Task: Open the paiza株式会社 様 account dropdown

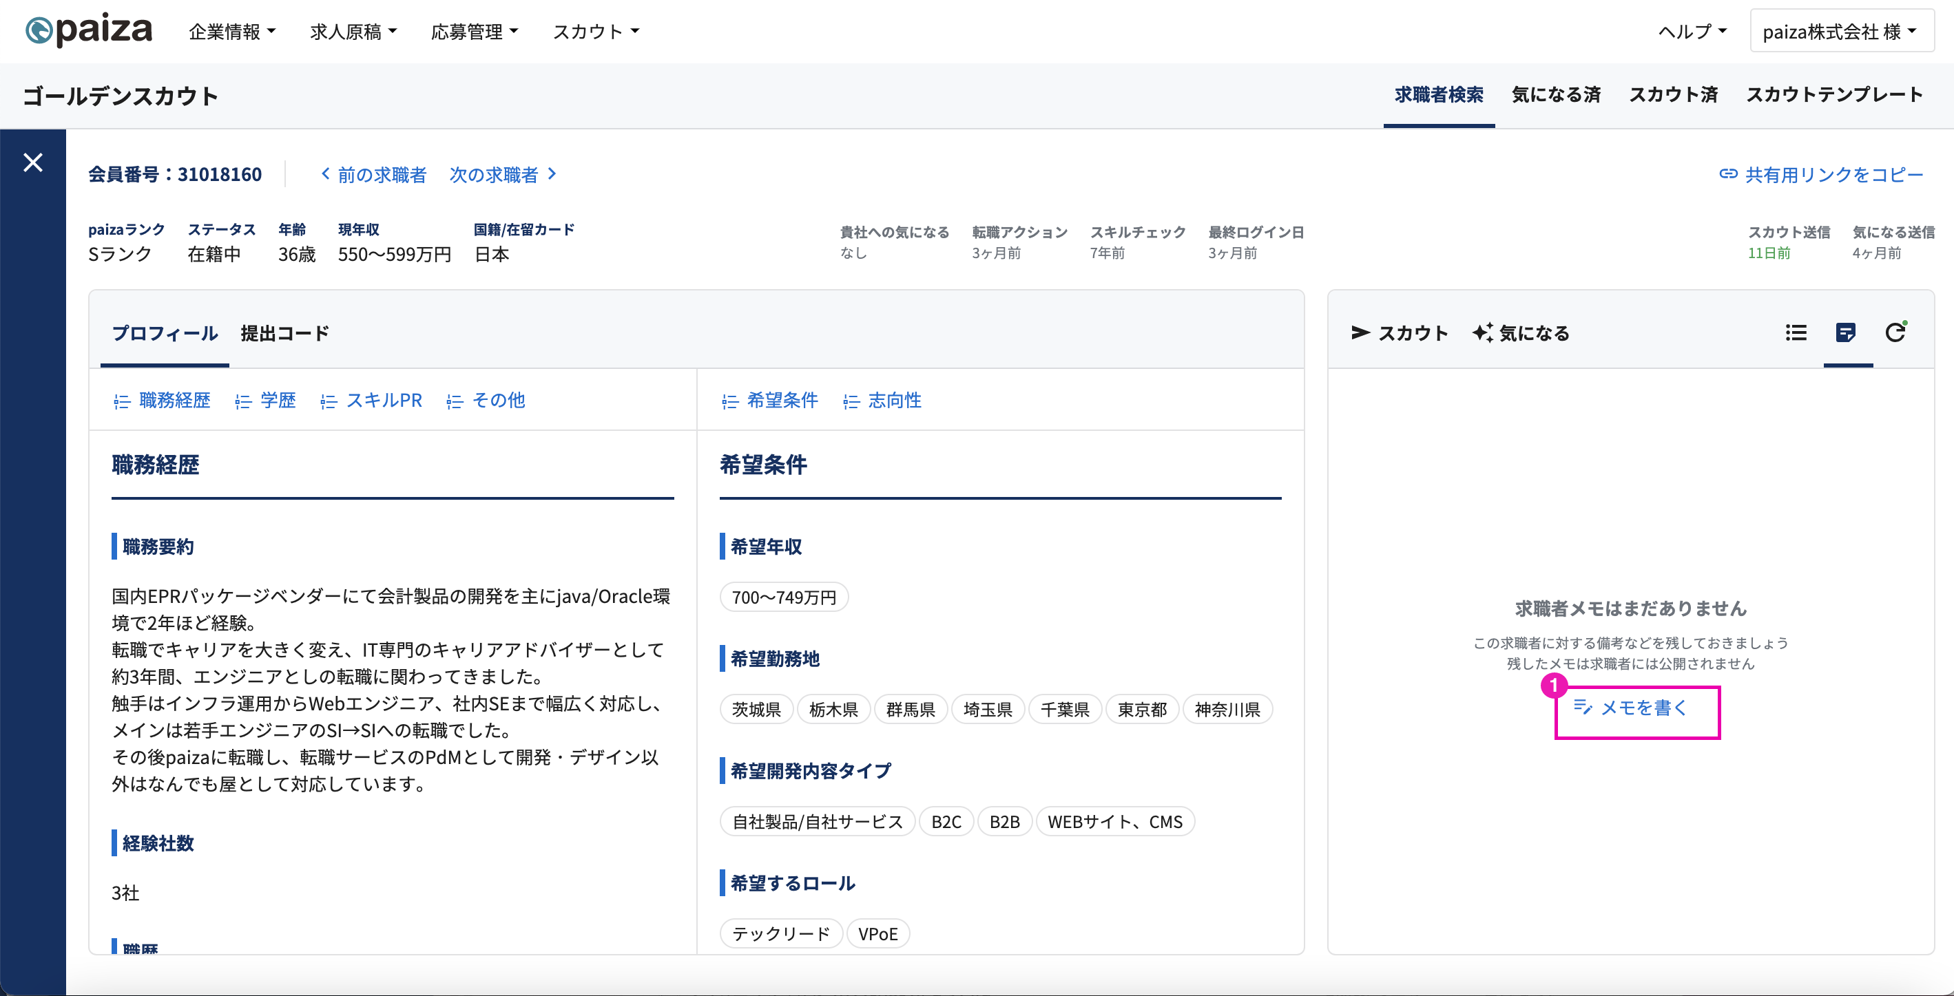Action: [1841, 32]
